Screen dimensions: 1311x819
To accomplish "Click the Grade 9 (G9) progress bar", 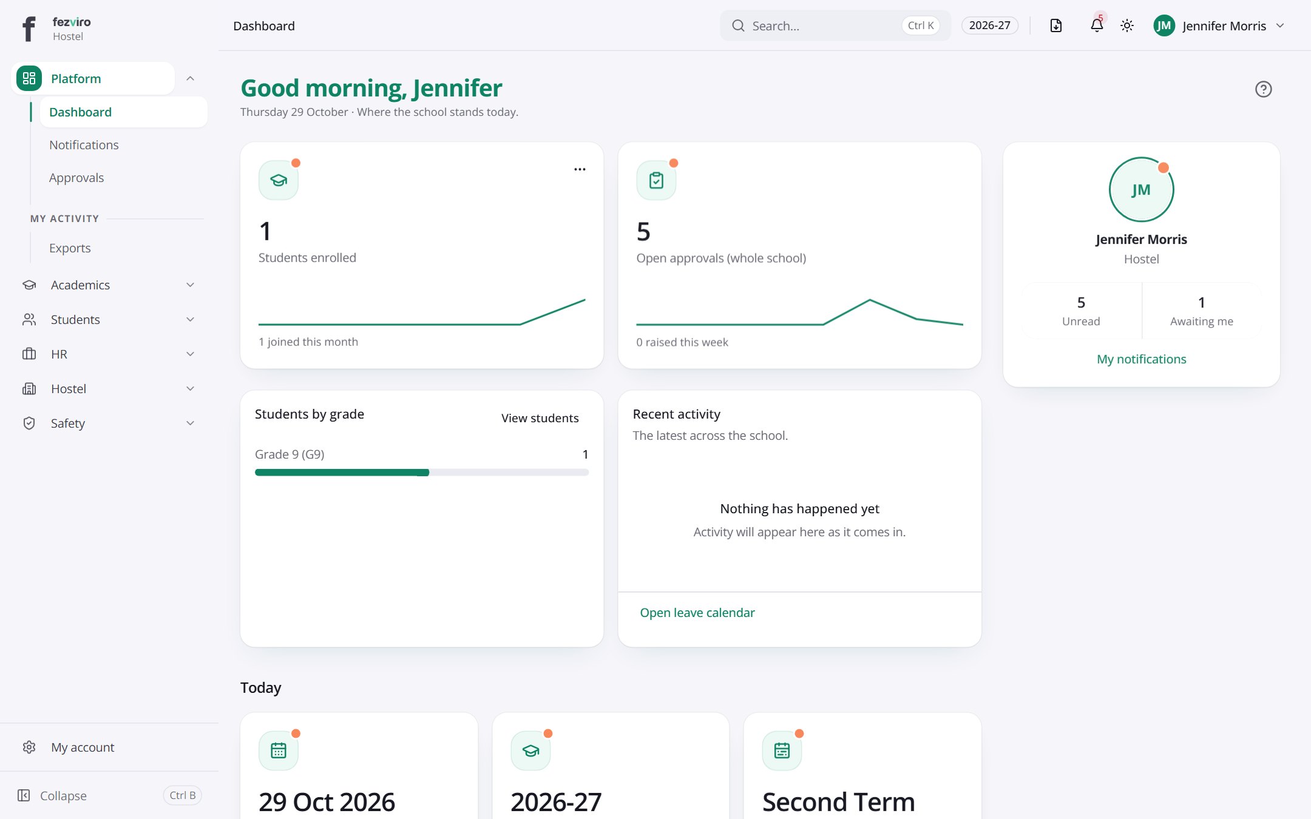I will pos(422,473).
